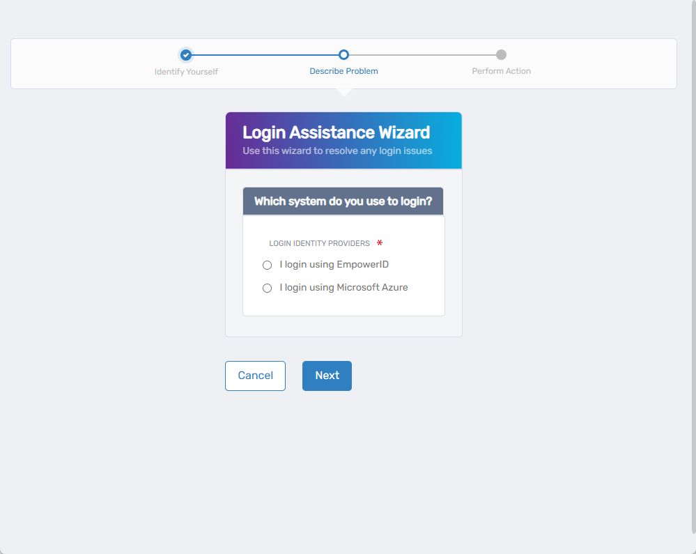This screenshot has height=554, width=696.
Task: Click the active Describe Problem step circle
Action: tap(343, 54)
